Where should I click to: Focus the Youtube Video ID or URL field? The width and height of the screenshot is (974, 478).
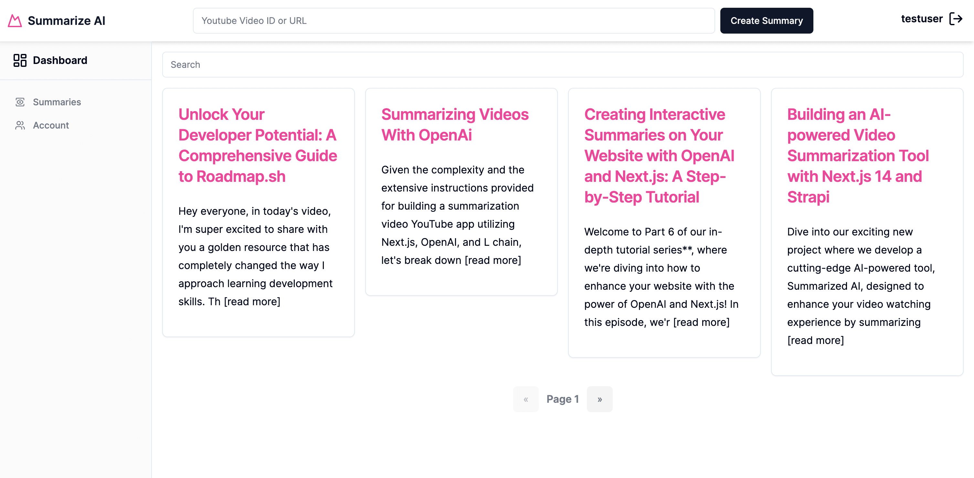454,21
